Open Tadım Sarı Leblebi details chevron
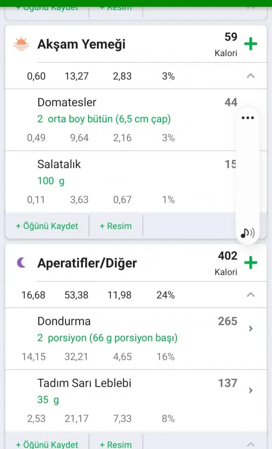This screenshot has height=449, width=272. [251, 390]
